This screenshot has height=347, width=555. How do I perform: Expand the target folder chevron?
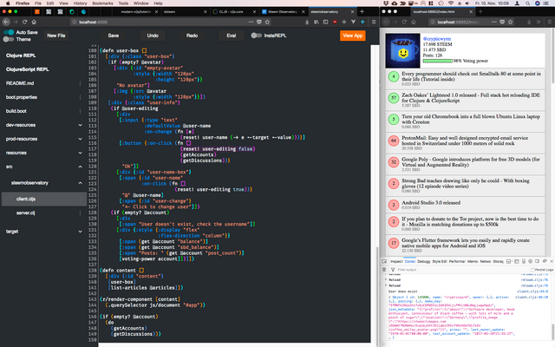click(x=80, y=232)
